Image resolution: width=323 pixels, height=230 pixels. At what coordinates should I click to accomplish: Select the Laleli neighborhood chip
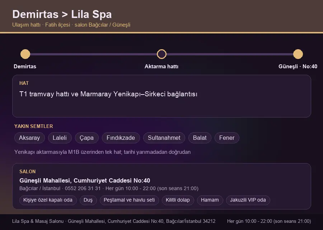(60, 138)
